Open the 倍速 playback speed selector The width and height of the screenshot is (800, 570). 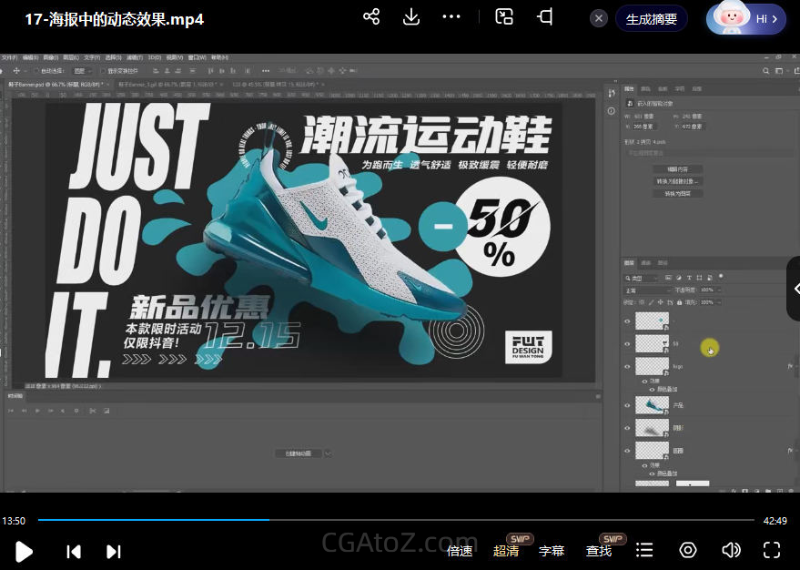point(460,551)
